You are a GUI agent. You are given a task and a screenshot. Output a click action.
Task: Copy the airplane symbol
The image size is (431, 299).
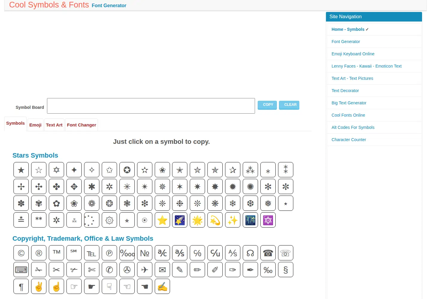click(145, 270)
